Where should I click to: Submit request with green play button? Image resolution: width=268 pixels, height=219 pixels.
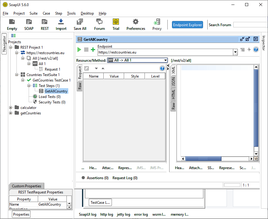click(x=79, y=50)
